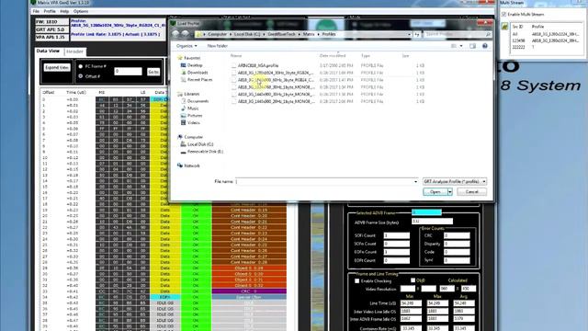Sort files by the Name column
Screen dimensions: 588x331
point(236,55)
